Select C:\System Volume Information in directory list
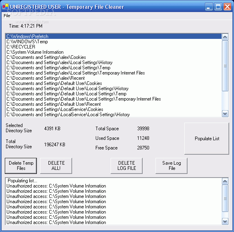 point(113,52)
